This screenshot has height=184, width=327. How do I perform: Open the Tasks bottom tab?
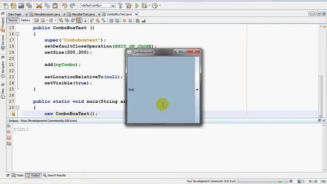point(17,175)
